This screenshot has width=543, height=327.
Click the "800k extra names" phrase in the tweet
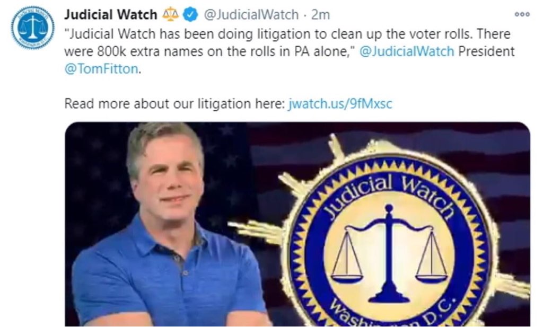[150, 51]
